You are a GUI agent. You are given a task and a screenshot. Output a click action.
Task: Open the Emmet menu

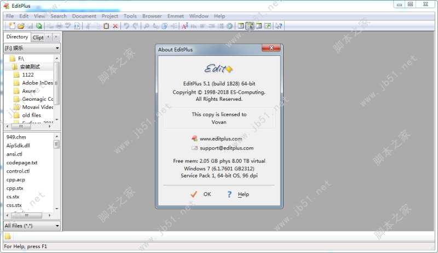click(x=175, y=16)
